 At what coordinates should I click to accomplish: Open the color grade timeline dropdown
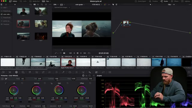point(80,4)
